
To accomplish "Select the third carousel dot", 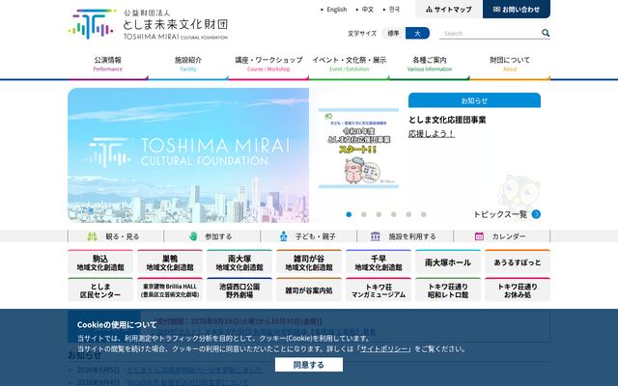I will tap(379, 214).
